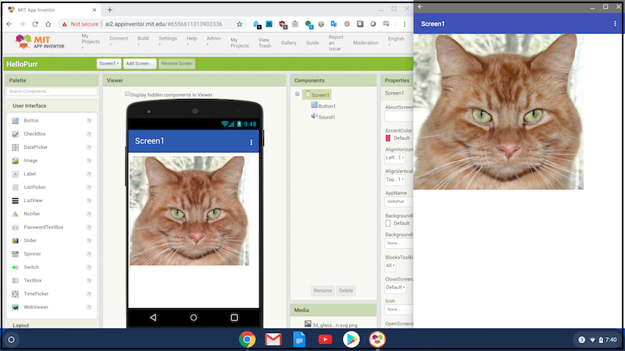Open the Admin menu

pyautogui.click(x=213, y=41)
